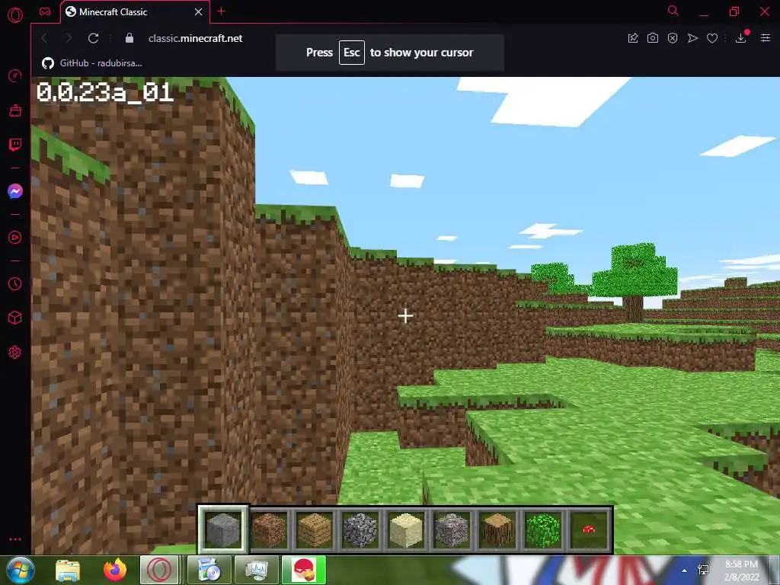
Task: Select the red mushroom in hotbar
Action: (x=589, y=530)
